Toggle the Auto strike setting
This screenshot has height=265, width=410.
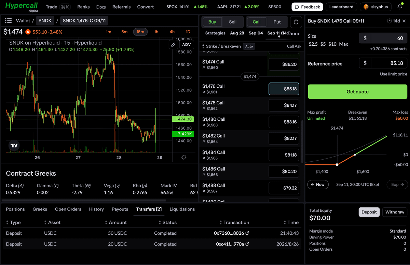point(249,46)
